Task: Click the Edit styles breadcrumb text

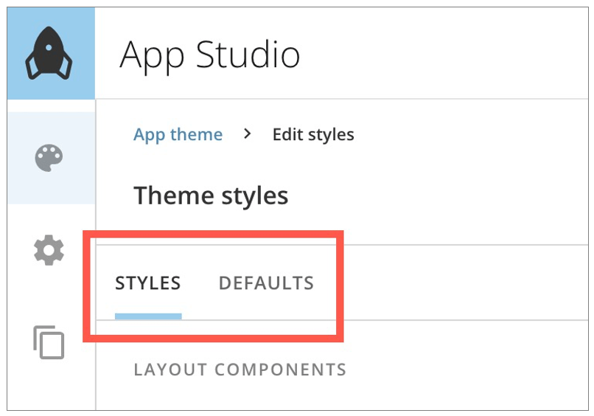Action: coord(313,135)
